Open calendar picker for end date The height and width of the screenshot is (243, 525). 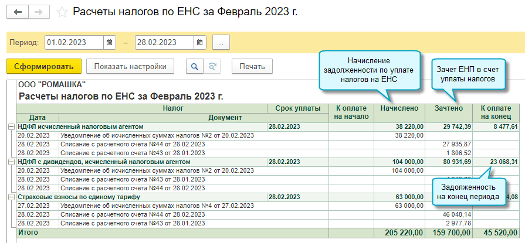point(200,43)
